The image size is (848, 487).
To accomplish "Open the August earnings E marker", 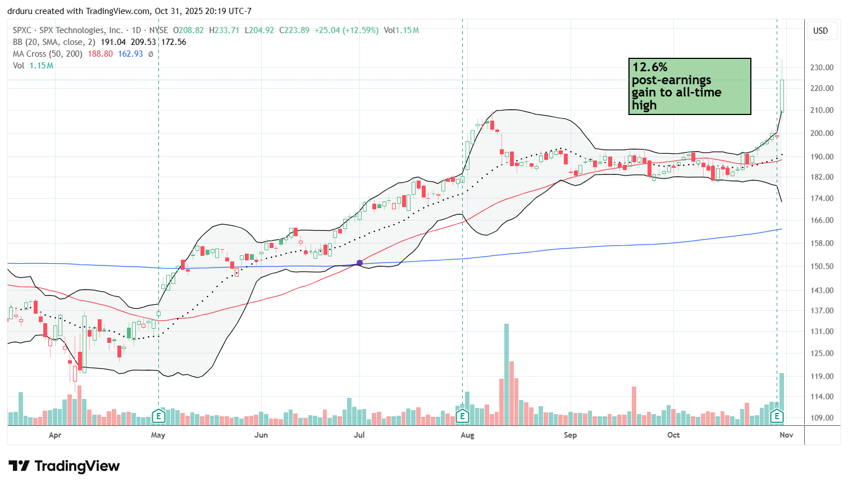I will click(462, 416).
